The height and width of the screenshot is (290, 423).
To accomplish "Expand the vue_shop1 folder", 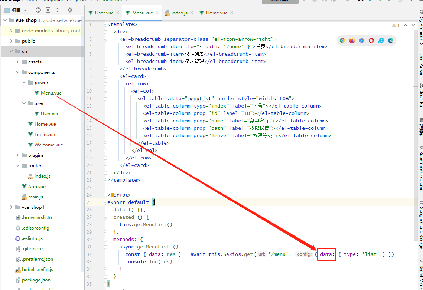I will pos(11,207).
